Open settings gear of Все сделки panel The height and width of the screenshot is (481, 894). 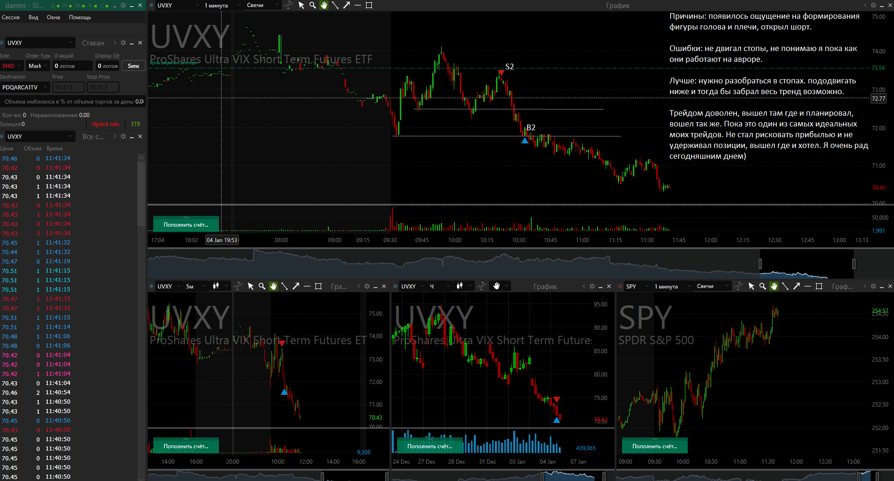click(123, 136)
